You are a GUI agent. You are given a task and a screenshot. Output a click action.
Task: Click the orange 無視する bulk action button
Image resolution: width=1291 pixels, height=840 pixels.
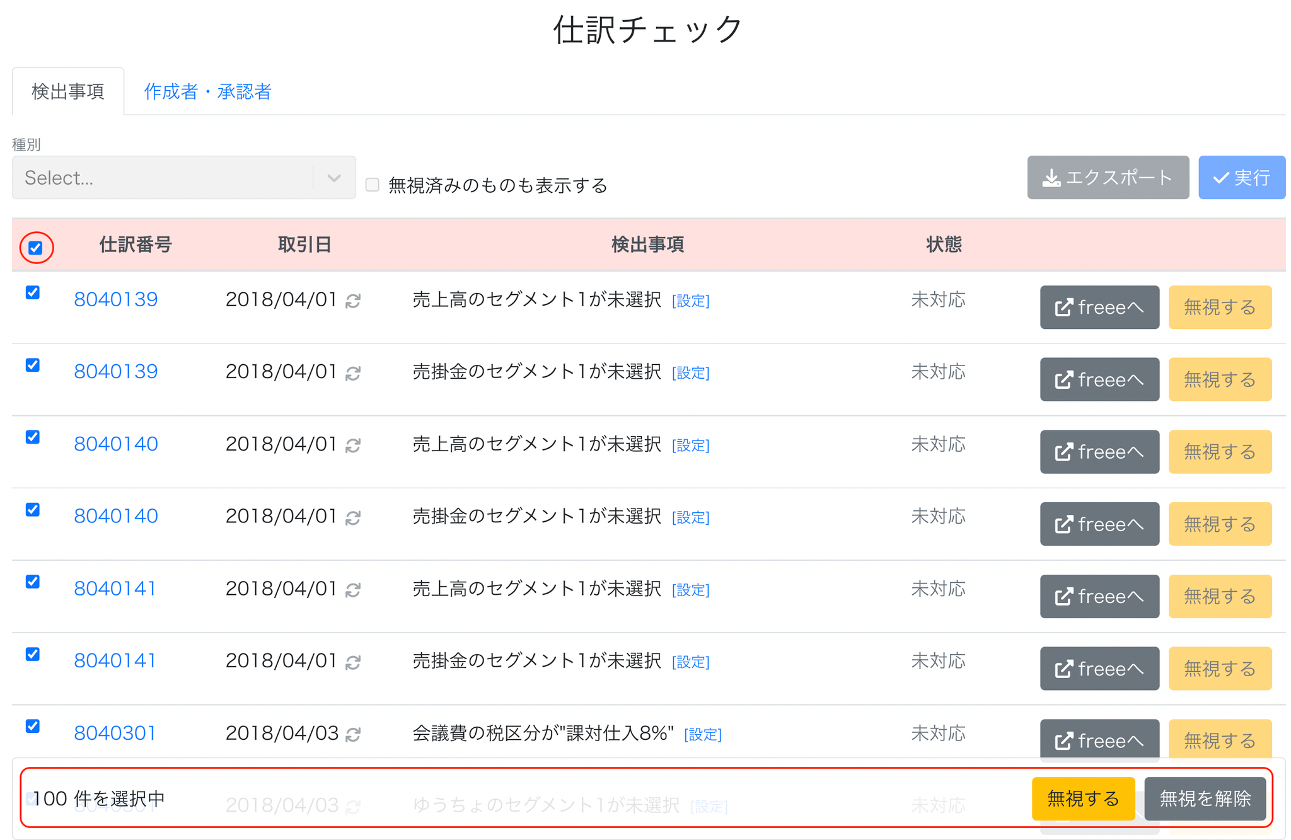coord(1083,798)
